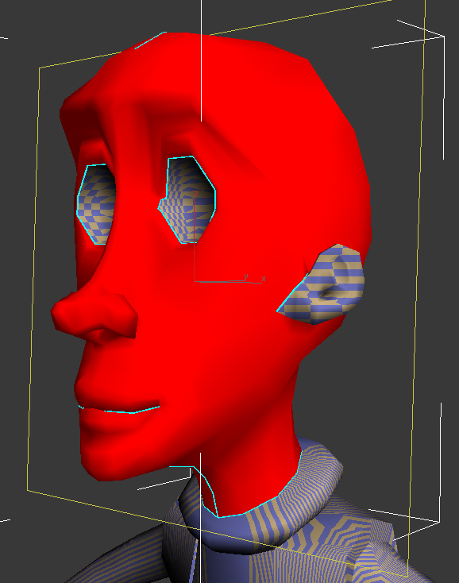Click the red Z axis label of gizmo
The width and height of the screenshot is (459, 583).
196,194
